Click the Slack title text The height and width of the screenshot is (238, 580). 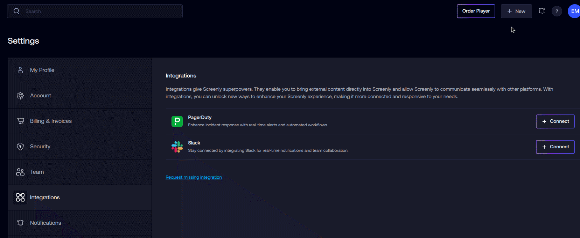pyautogui.click(x=194, y=143)
